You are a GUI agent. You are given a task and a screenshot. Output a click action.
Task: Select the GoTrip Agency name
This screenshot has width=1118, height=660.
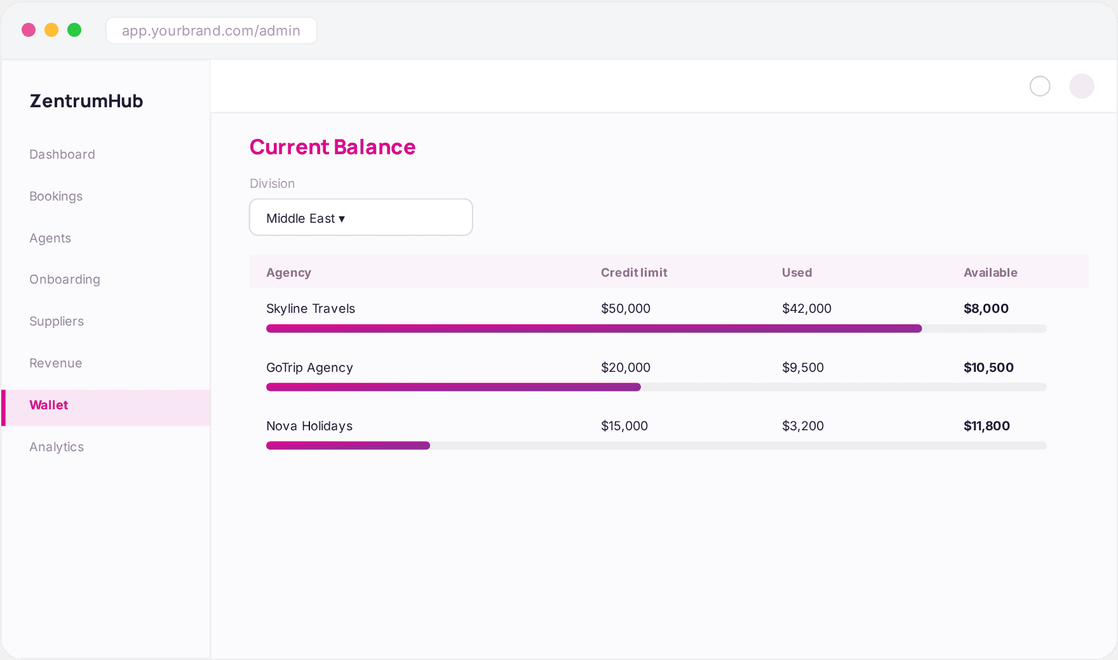[x=309, y=367]
